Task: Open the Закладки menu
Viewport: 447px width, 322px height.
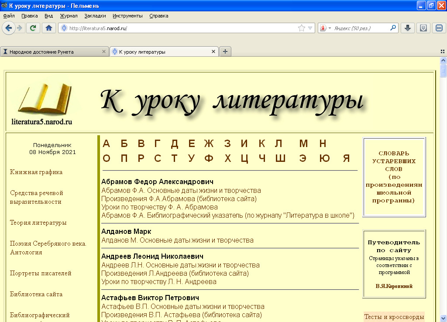Action: (x=95, y=16)
